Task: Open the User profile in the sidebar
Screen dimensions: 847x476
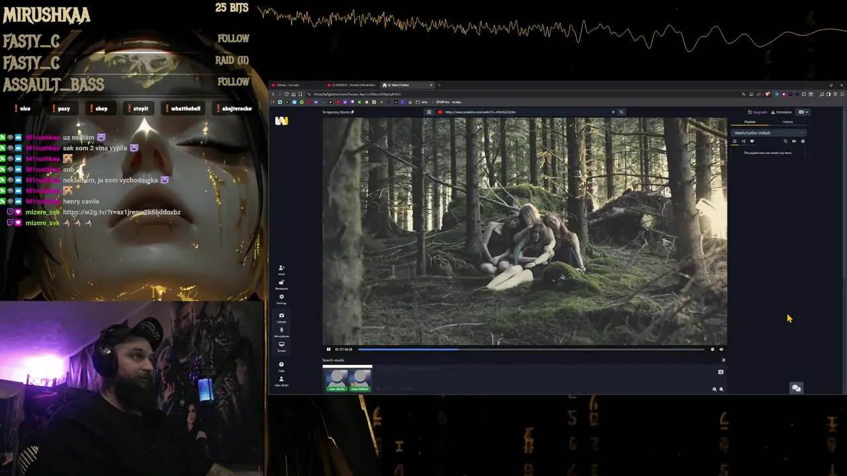Action: click(x=281, y=381)
